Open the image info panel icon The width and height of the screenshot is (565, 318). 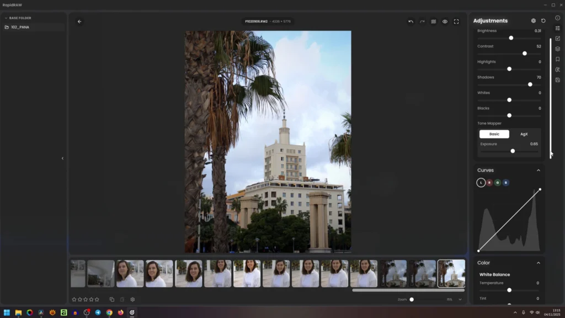557,18
